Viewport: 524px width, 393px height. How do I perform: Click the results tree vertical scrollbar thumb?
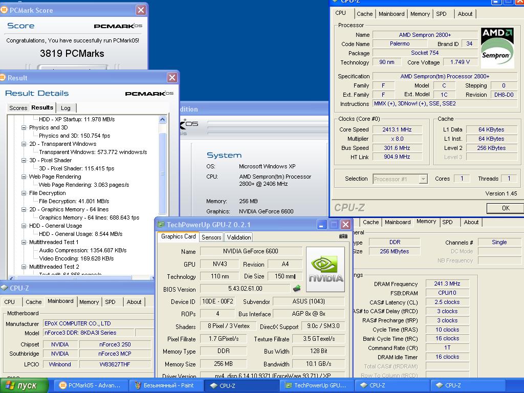tap(163, 173)
